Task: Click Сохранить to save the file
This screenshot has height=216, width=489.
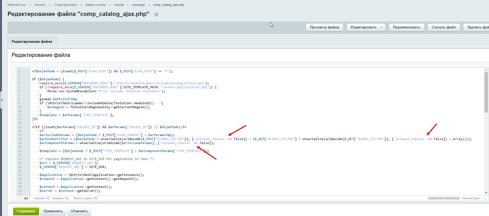Action: pyautogui.click(x=26, y=211)
